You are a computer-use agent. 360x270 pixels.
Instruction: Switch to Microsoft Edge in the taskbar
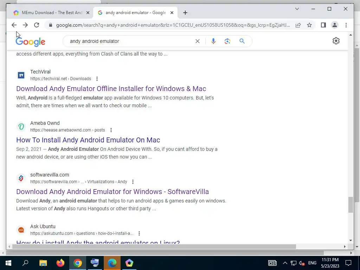point(112,263)
